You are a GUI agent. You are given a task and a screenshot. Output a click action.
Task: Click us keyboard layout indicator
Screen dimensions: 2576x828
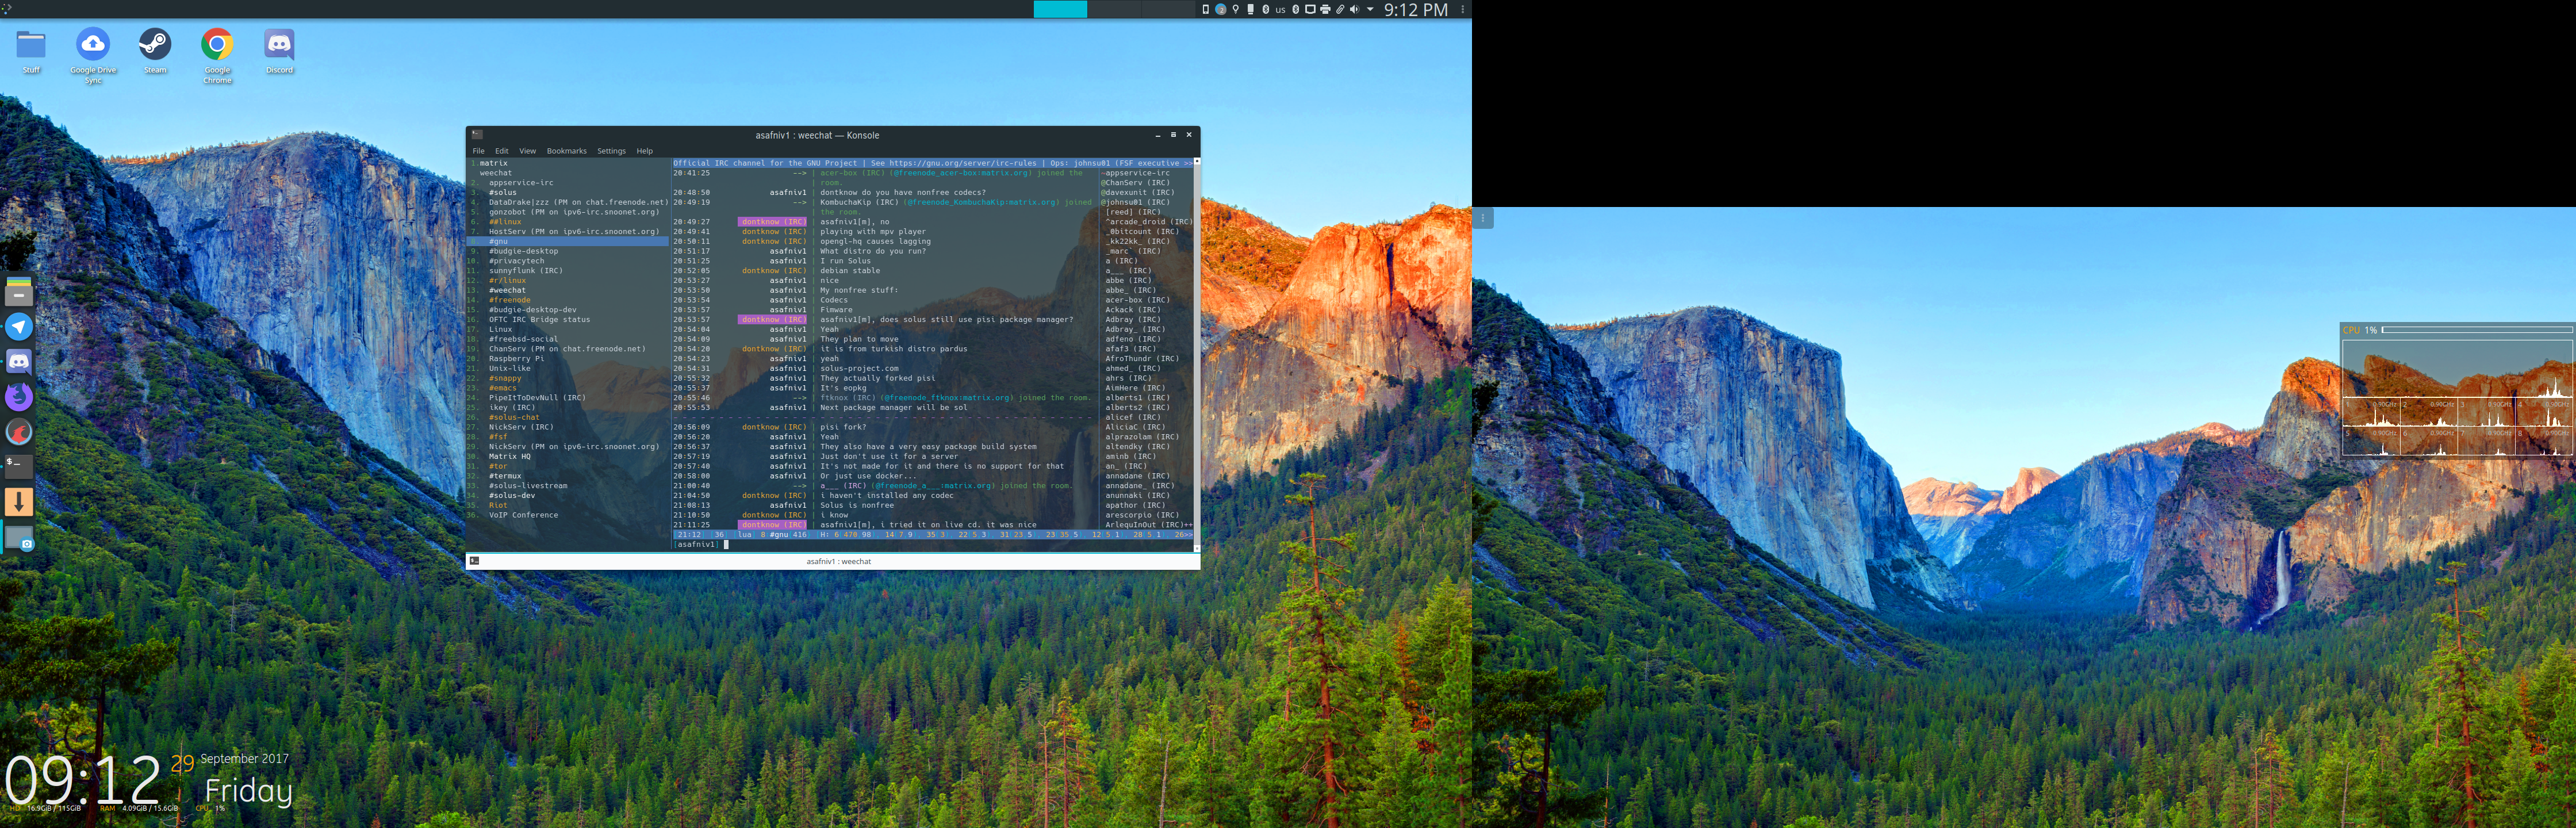point(1280,10)
